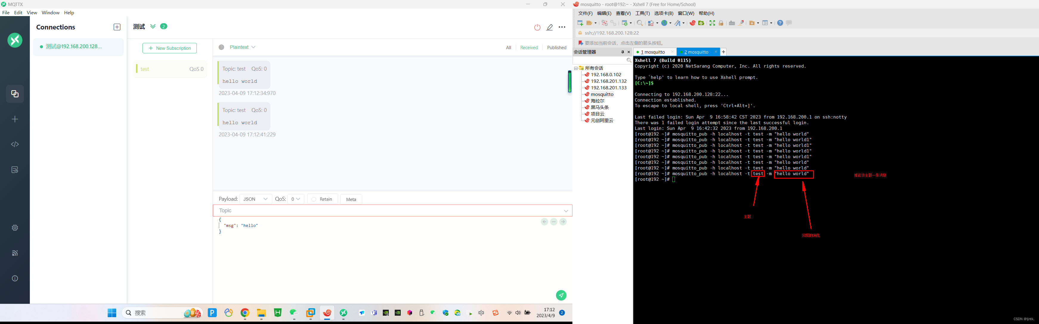Viewport: 1039px width, 324px height.
Task: Click the plus New icon in MQTTX sidebar
Action: pyautogui.click(x=15, y=119)
